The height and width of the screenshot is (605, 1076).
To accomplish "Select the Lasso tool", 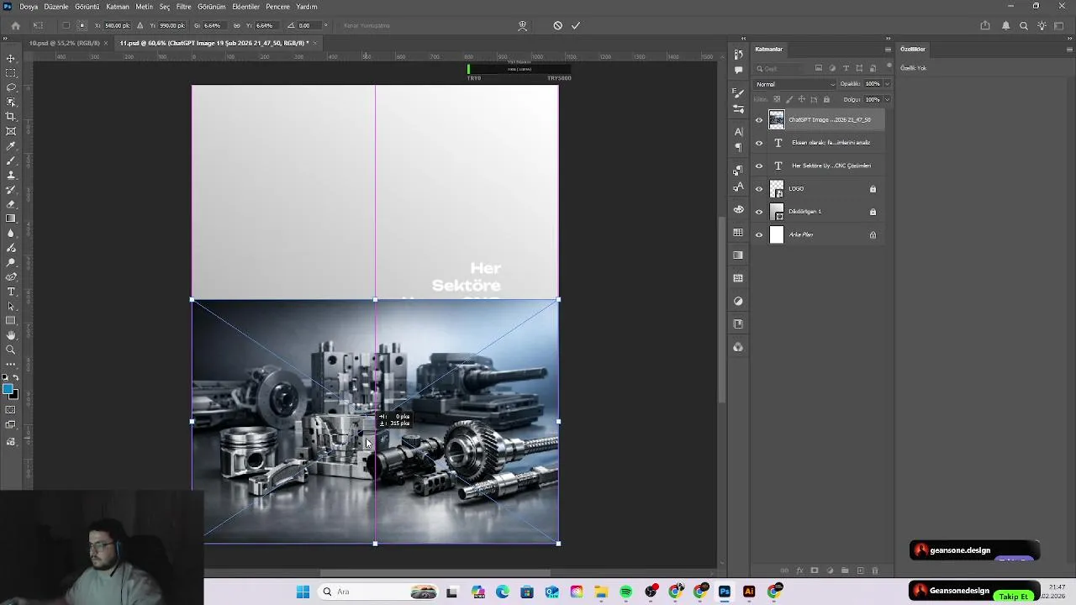I will click(x=11, y=87).
